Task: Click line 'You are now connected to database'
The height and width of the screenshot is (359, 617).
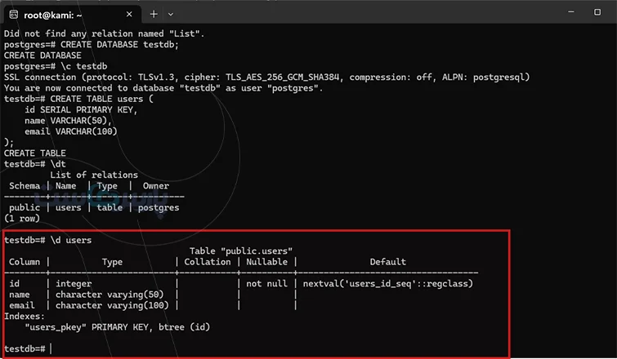Action: click(x=163, y=88)
